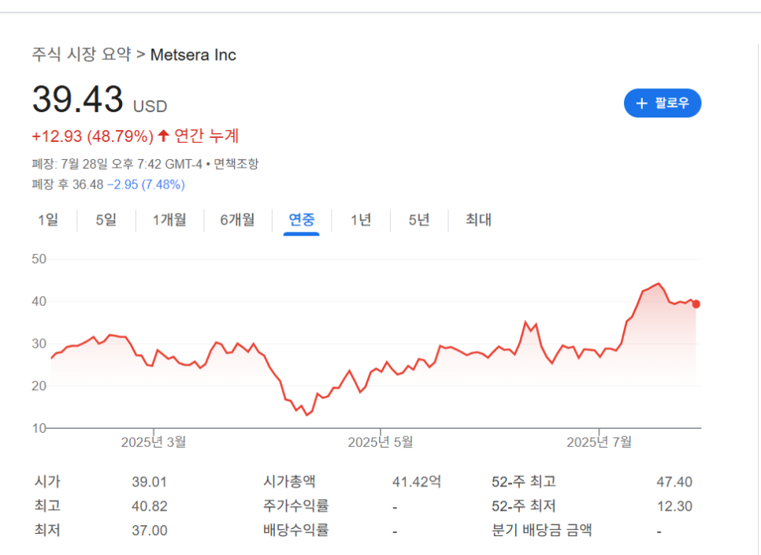
Task: Click the y-axis label 40
Action: [x=39, y=301]
